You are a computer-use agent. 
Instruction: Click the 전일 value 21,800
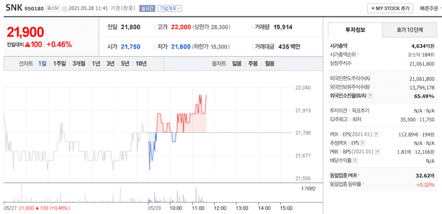(x=130, y=27)
